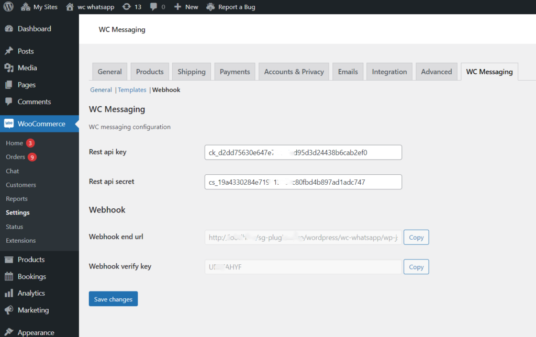Click the WordPress logo in admin bar
Viewport: 536px width, 337px height.
coord(7,7)
